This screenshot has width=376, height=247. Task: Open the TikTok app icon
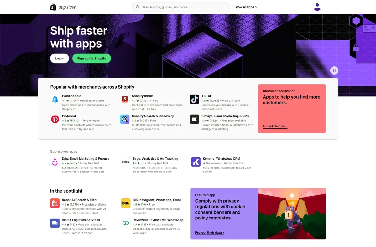pyautogui.click(x=194, y=99)
